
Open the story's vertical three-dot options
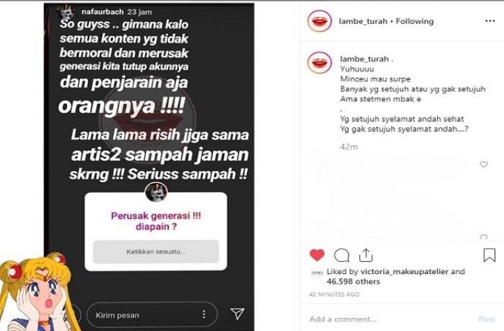tap(204, 314)
